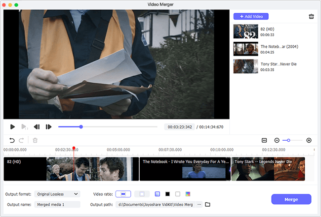Image resolution: width=321 pixels, height=217 pixels.
Task: Open the output folder icon
Action: [x=207, y=204]
